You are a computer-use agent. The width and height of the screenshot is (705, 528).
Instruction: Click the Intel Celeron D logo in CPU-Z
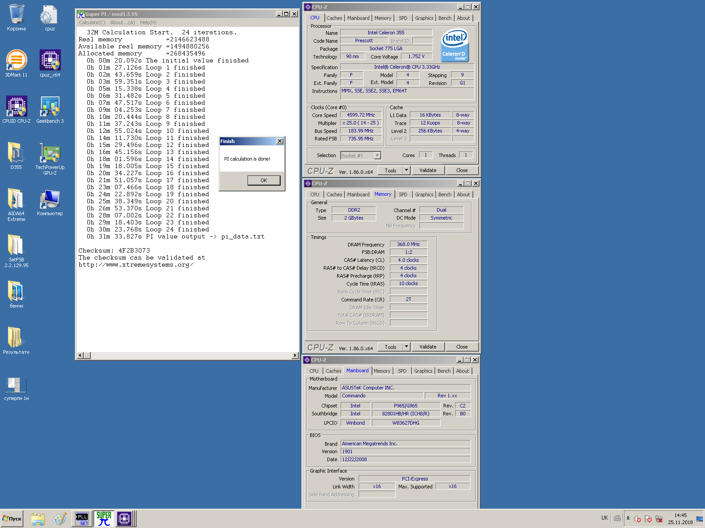(x=455, y=45)
